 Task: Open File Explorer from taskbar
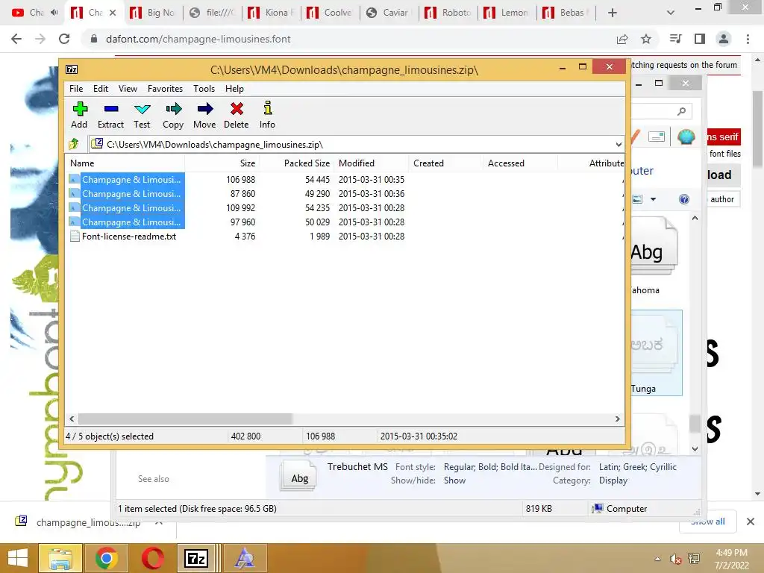(x=60, y=558)
